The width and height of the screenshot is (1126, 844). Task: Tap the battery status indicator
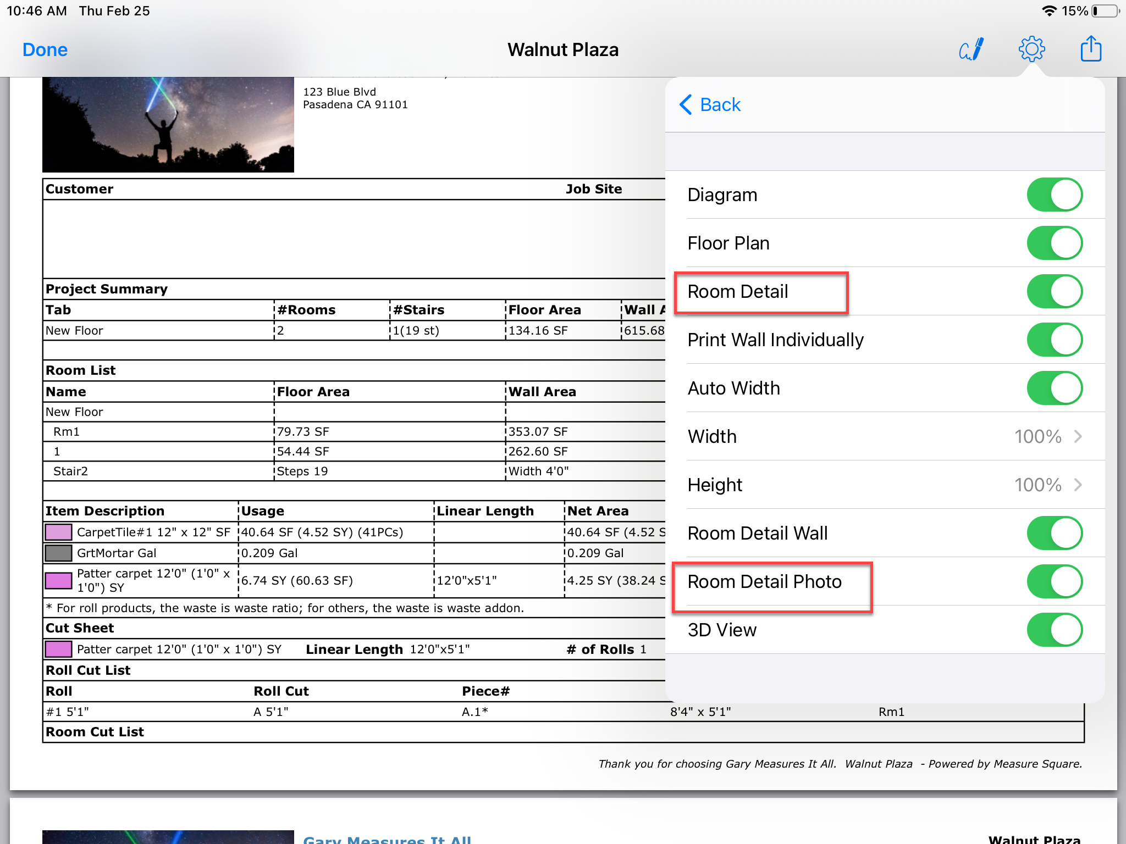point(1106,11)
